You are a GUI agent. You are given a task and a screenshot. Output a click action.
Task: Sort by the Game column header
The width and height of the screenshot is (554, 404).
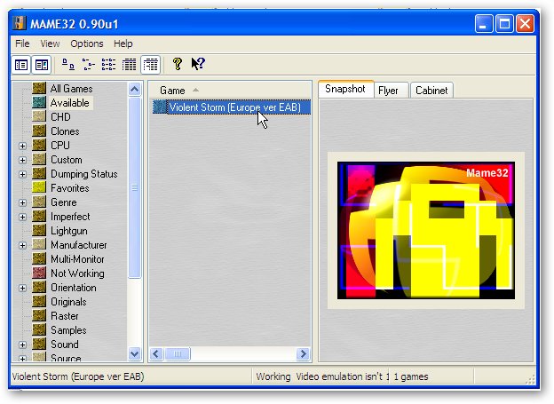(x=230, y=91)
